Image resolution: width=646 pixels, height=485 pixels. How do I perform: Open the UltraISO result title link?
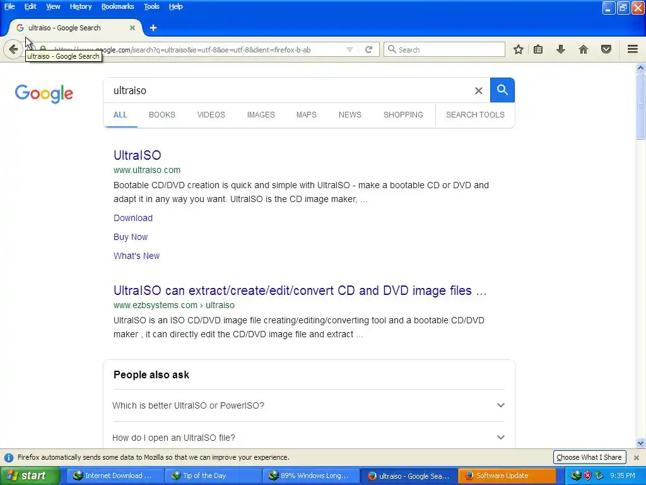[x=137, y=155]
